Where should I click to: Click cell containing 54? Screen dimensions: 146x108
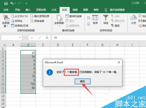point(28,56)
